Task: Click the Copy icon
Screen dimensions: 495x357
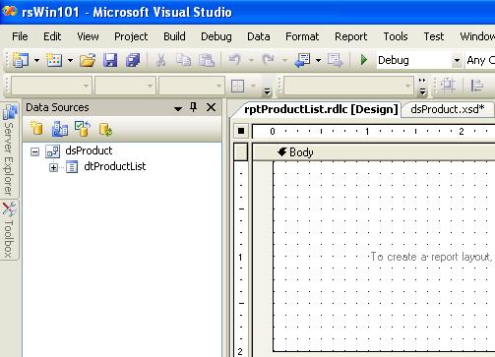Action: coord(183,60)
